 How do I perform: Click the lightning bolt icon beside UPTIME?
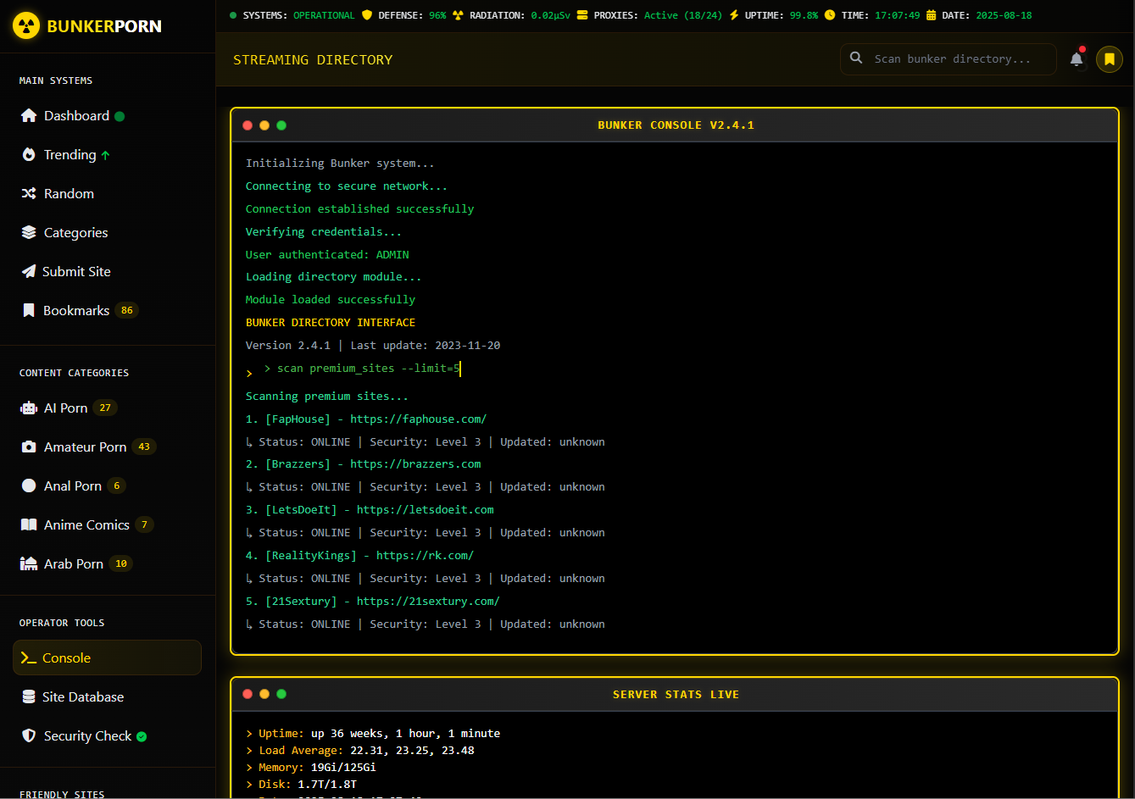[x=734, y=15]
